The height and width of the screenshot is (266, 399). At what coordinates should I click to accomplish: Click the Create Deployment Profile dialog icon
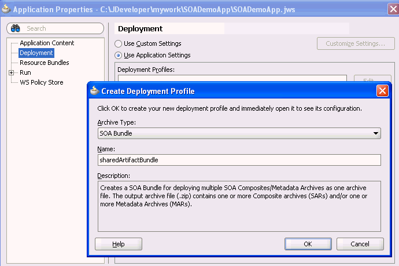(95, 91)
